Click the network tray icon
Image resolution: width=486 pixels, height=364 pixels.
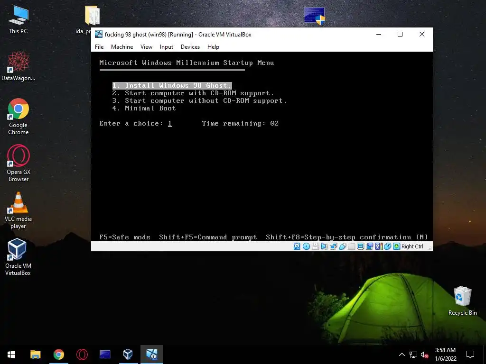413,355
